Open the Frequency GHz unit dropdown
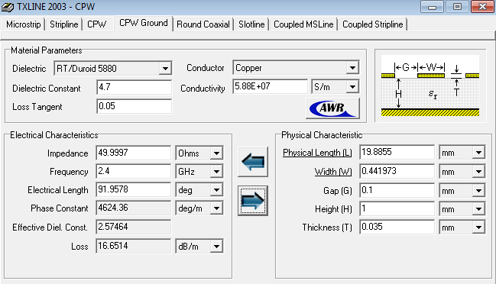 tap(216, 172)
